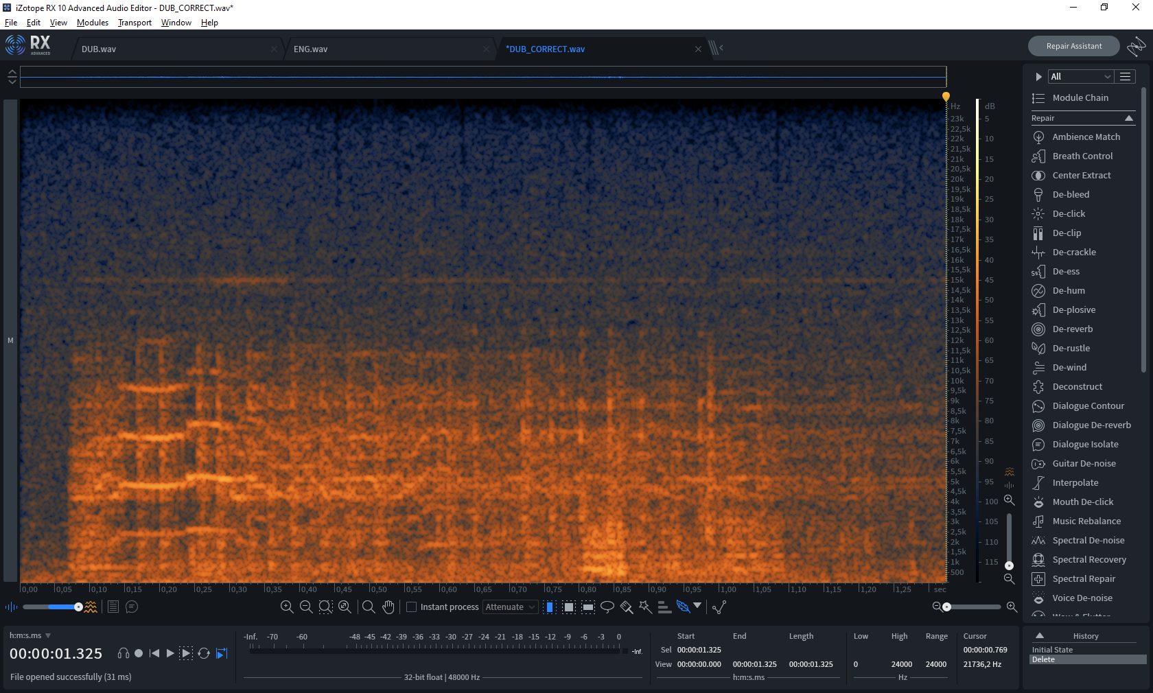
Task: Show hidden file tabs
Action: 716,48
